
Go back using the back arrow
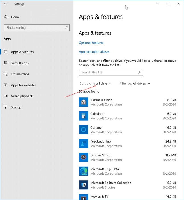(x=6, y=4)
